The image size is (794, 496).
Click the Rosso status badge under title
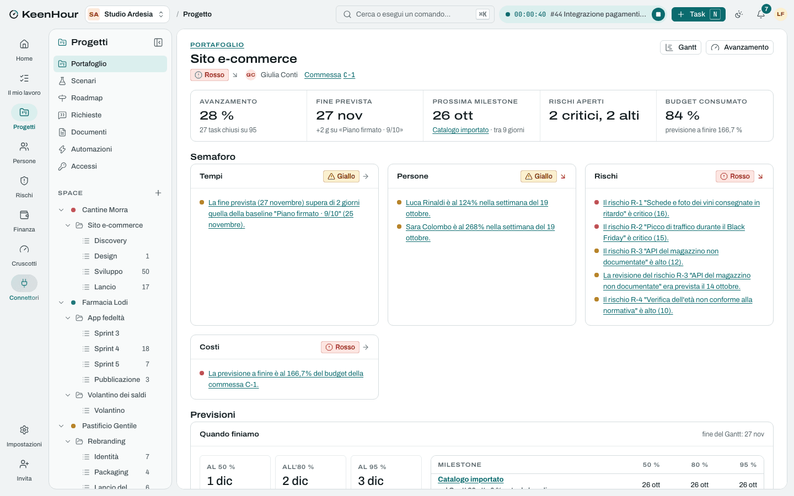pyautogui.click(x=210, y=75)
